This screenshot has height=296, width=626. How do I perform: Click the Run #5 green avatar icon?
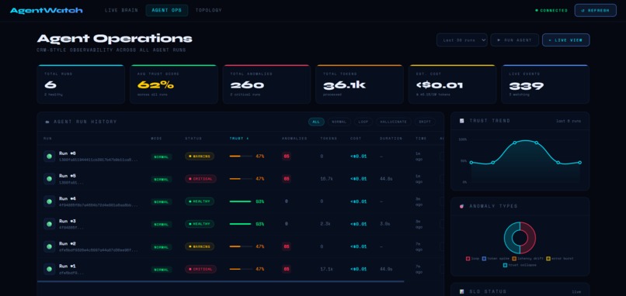tap(49, 179)
